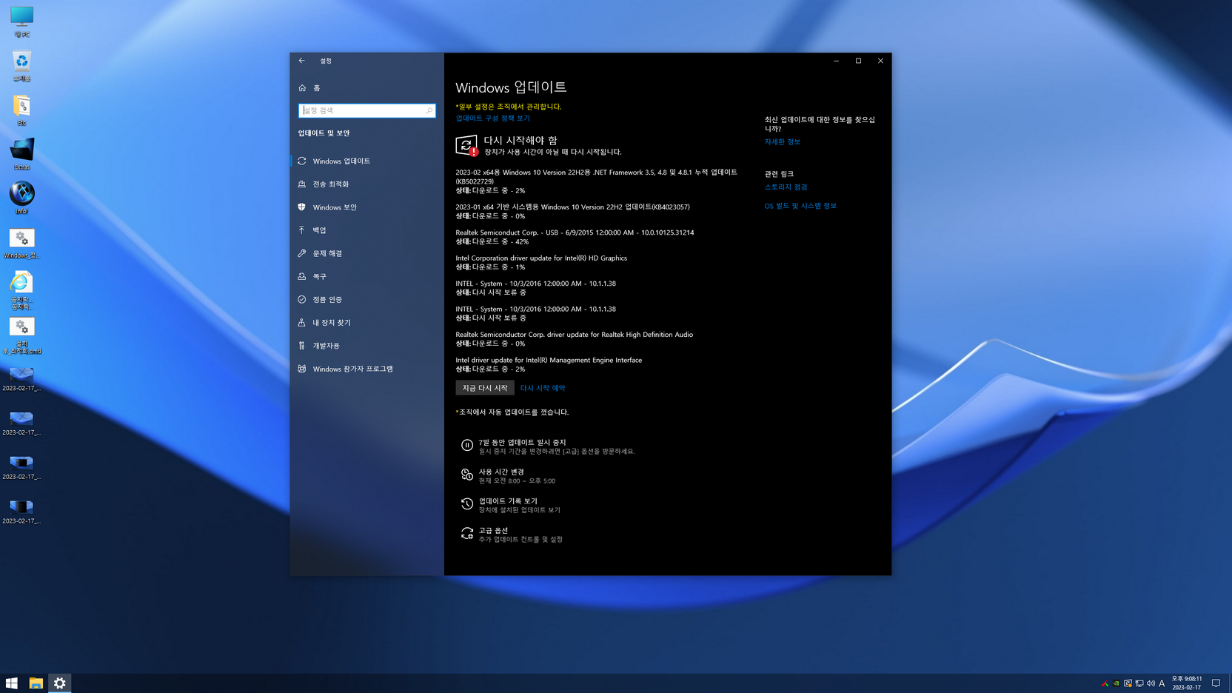Open the Windows_정... desktop shortcut
The width and height of the screenshot is (1232, 693).
tap(21, 243)
